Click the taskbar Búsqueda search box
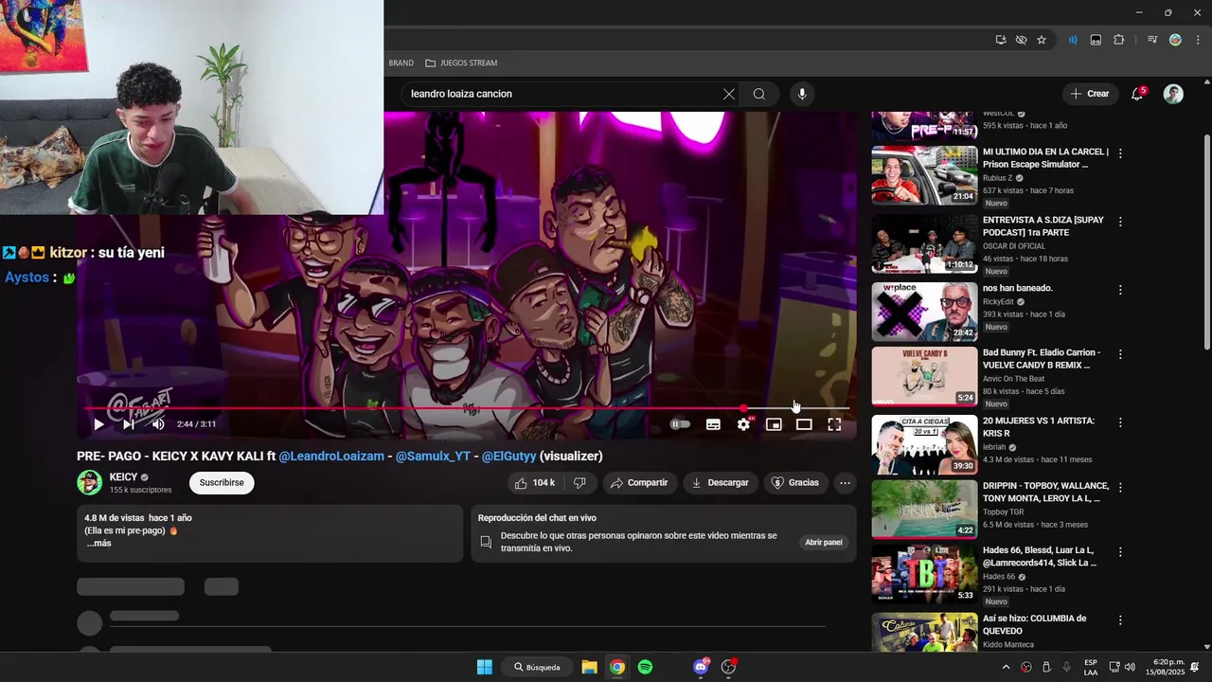Screen dimensions: 1212x682 coord(538,667)
